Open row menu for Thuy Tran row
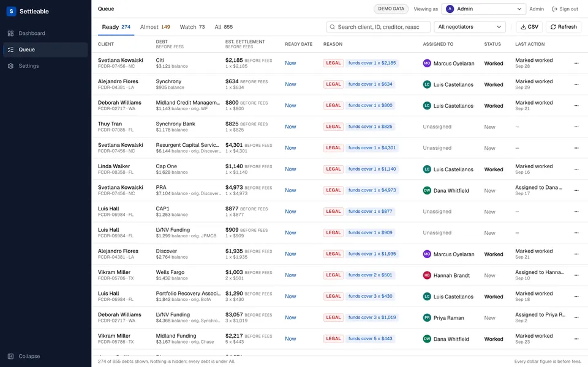The height and width of the screenshot is (367, 588). coord(576,127)
